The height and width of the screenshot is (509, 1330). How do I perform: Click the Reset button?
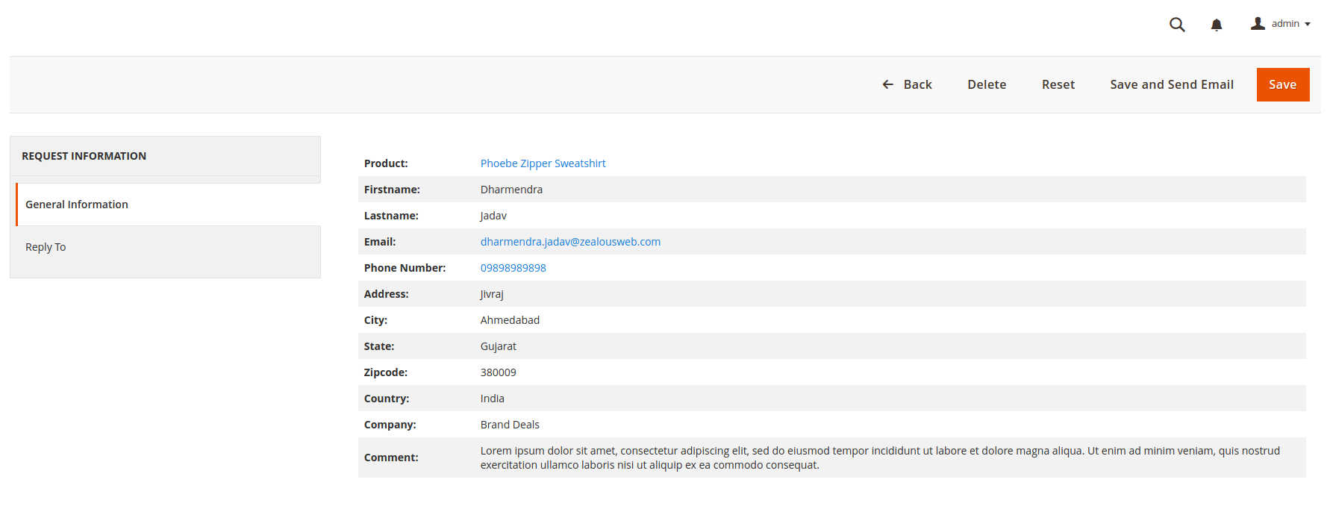pos(1058,84)
